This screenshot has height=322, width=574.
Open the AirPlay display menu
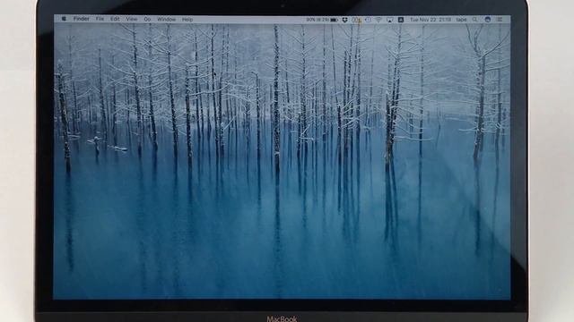(x=390, y=20)
